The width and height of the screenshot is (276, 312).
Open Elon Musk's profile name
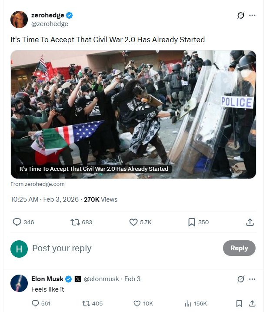(47, 279)
